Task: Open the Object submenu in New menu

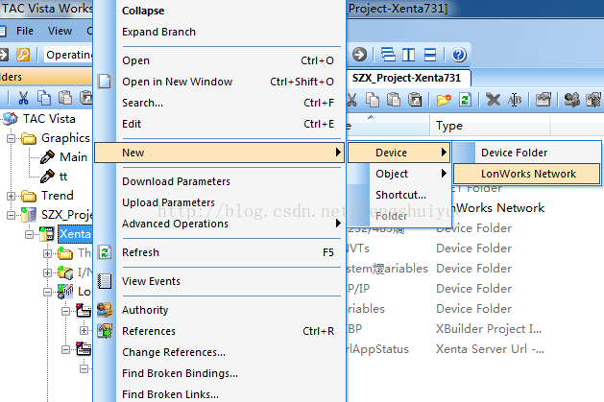Action: (399, 174)
